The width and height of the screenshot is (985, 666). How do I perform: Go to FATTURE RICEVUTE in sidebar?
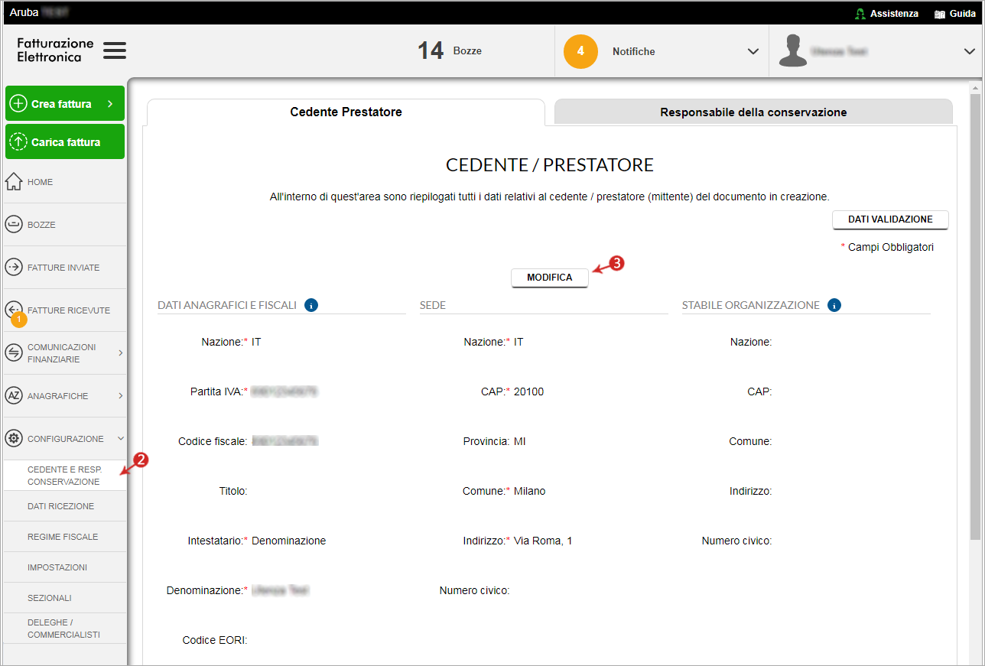coord(69,310)
